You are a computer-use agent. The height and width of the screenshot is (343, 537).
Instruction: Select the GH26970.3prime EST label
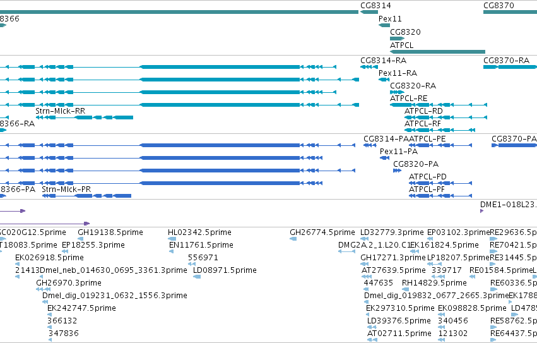69,284
